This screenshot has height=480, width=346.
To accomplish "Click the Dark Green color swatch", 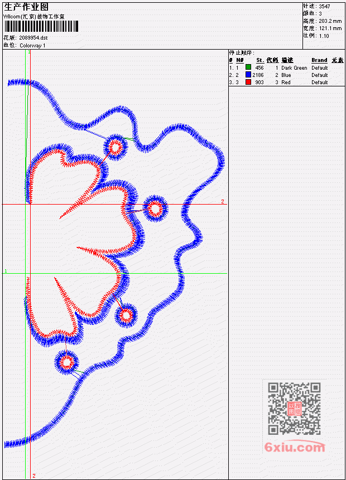I will 248,67.
